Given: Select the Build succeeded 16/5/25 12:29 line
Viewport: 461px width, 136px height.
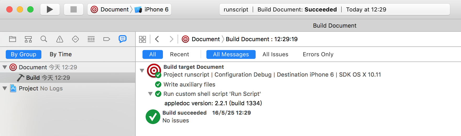Looking at the screenshot, I should [x=207, y=113].
